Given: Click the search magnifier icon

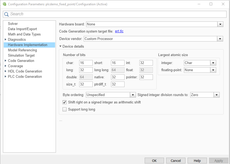Looking at the screenshot, I should coord(7,14).
